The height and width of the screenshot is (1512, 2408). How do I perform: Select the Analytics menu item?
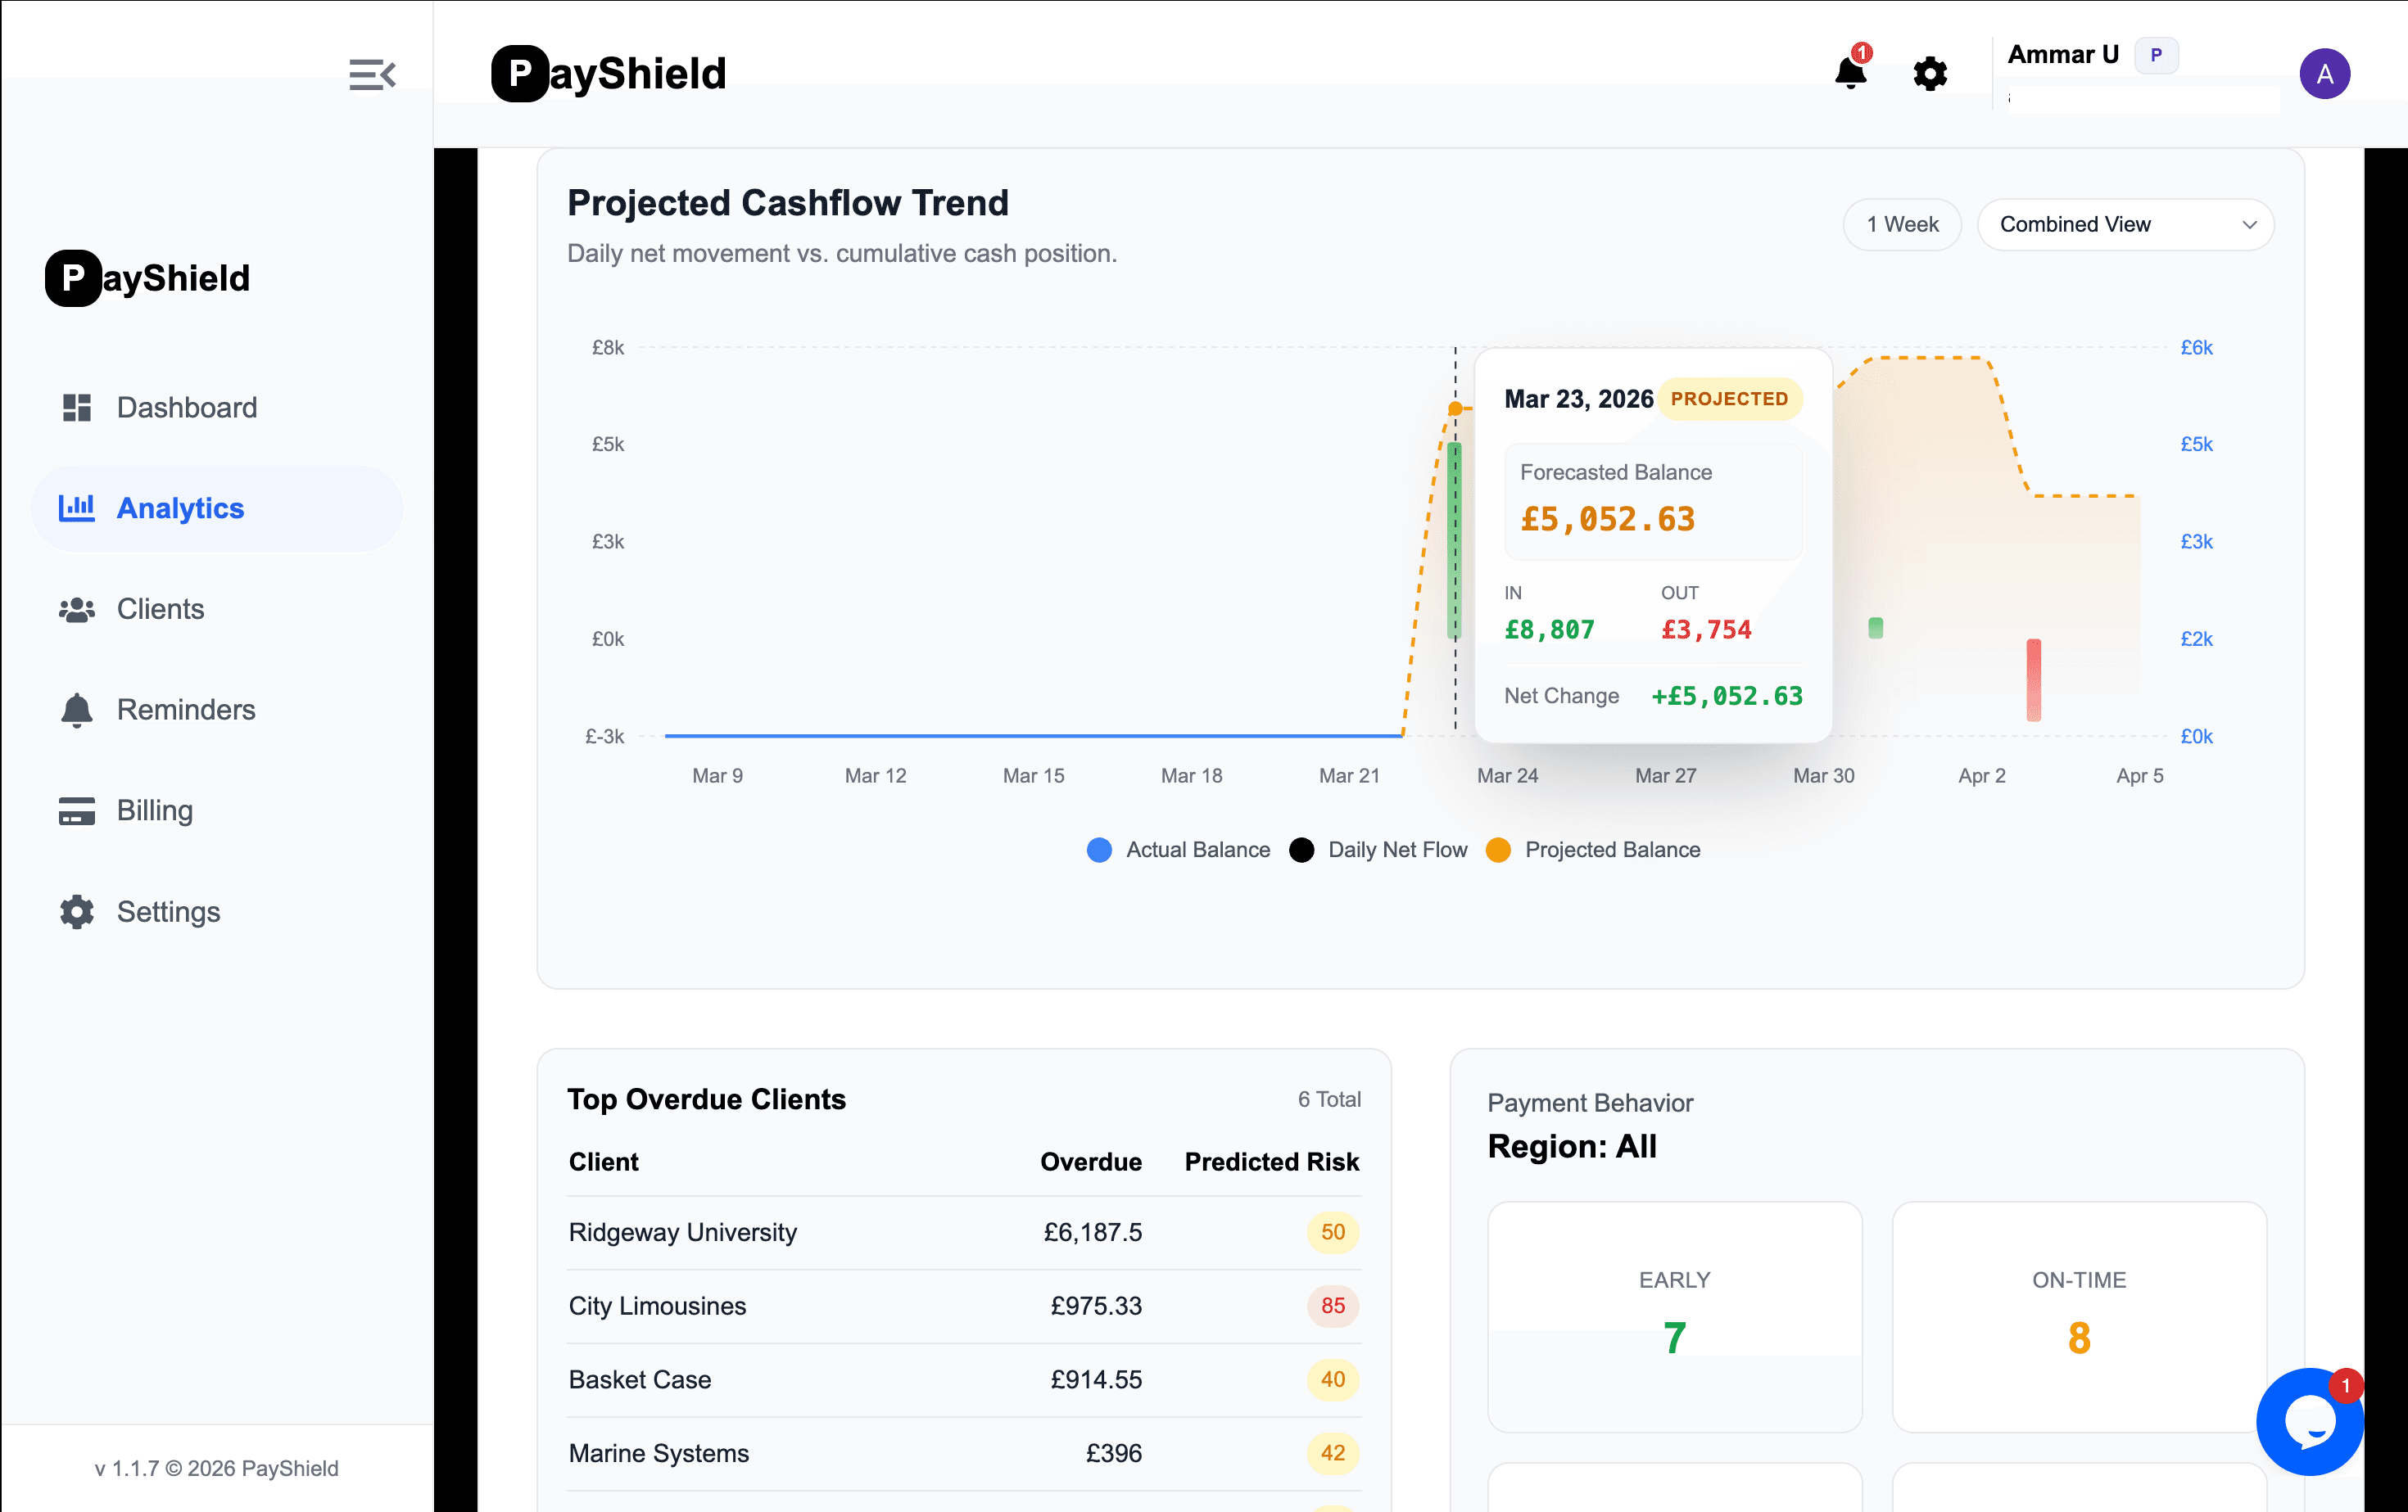(217, 508)
